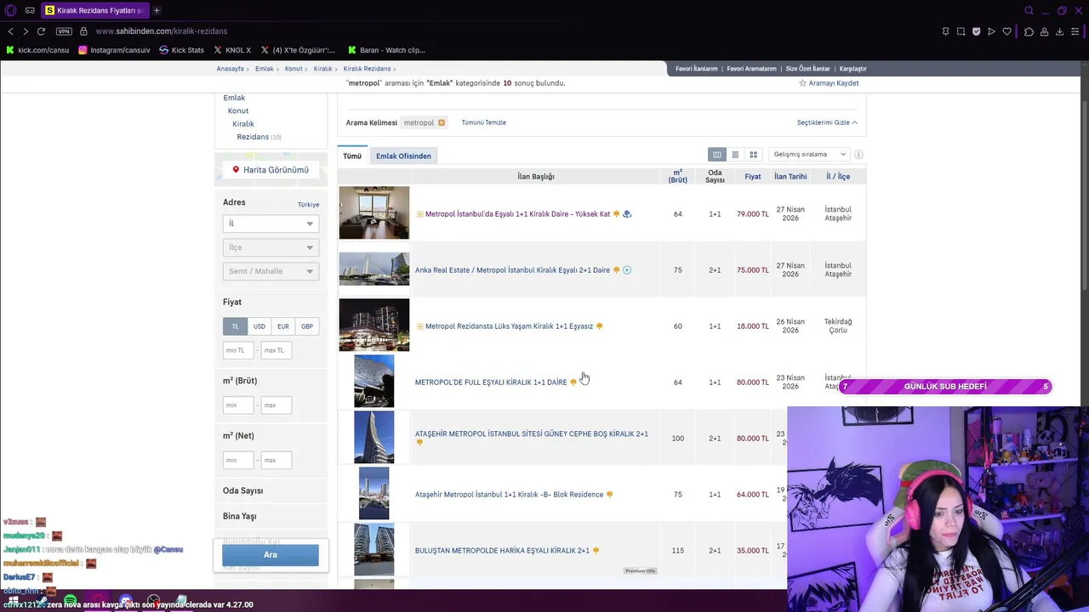Click the Emlak breadcrumb link

(265, 69)
